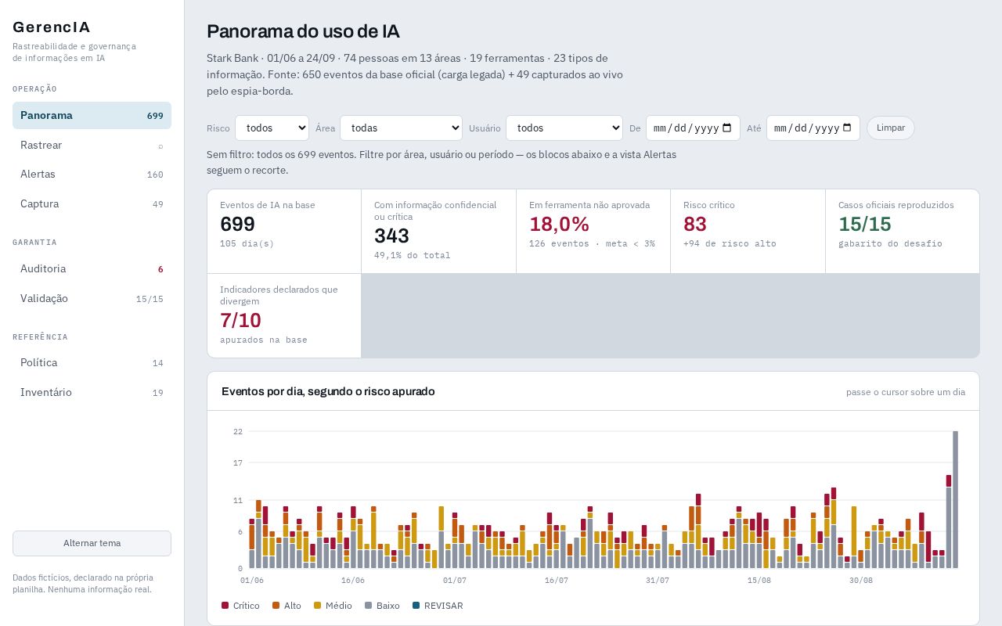Open the Inventário list
This screenshot has width=1002, height=626.
coord(92,393)
